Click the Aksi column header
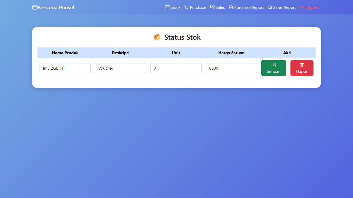This screenshot has height=198, width=353. [287, 53]
